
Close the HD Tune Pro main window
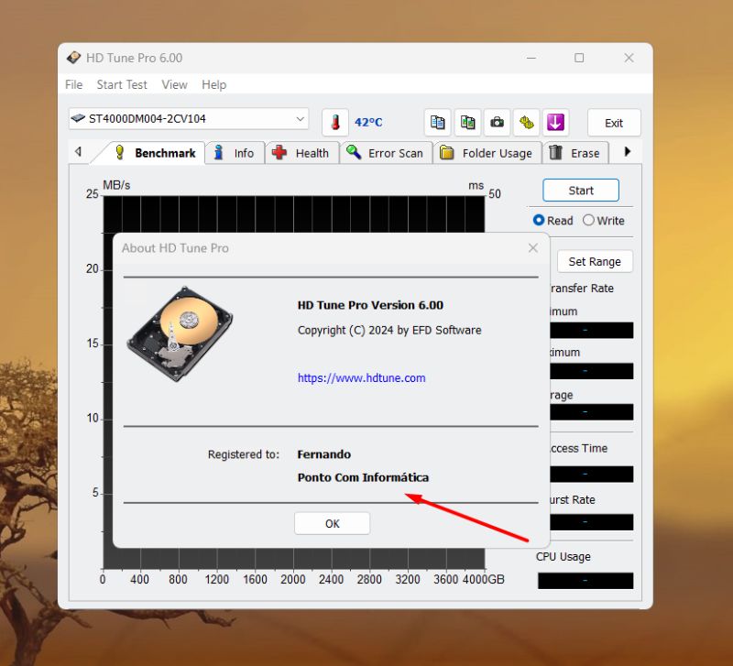tap(629, 58)
